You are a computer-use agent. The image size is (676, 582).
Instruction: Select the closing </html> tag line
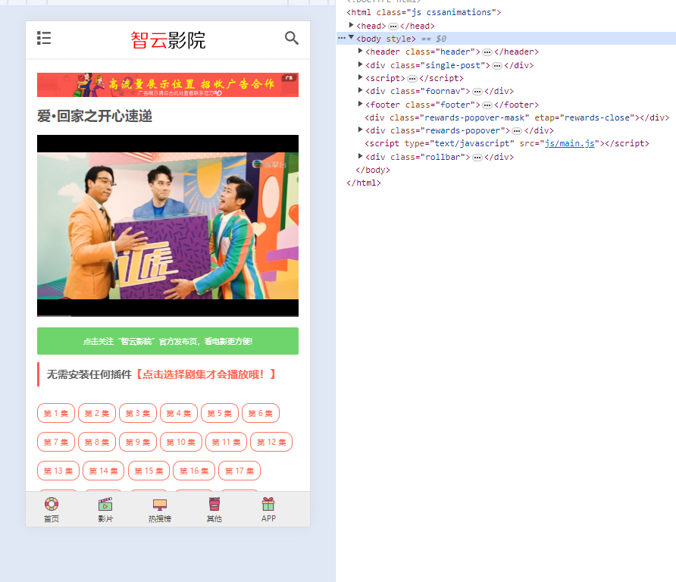pos(364,183)
